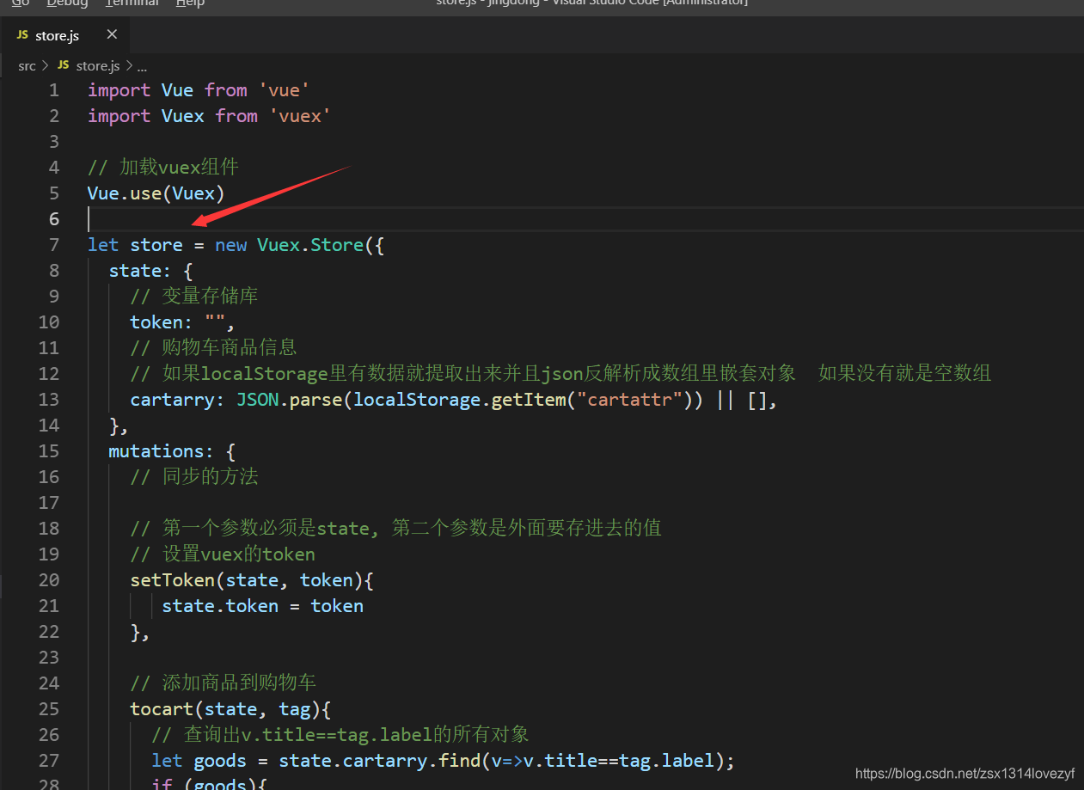The image size is (1084, 790).
Task: Click line number 25 in the gutter
Action: pyautogui.click(x=49, y=709)
